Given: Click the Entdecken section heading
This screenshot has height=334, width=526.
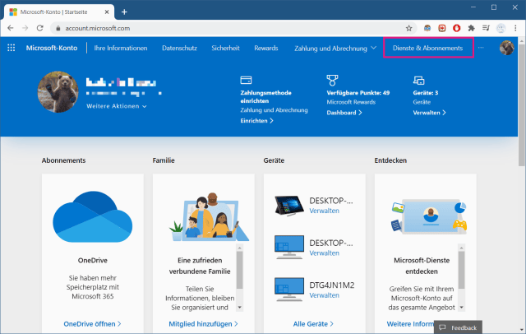Looking at the screenshot, I should click(390, 160).
